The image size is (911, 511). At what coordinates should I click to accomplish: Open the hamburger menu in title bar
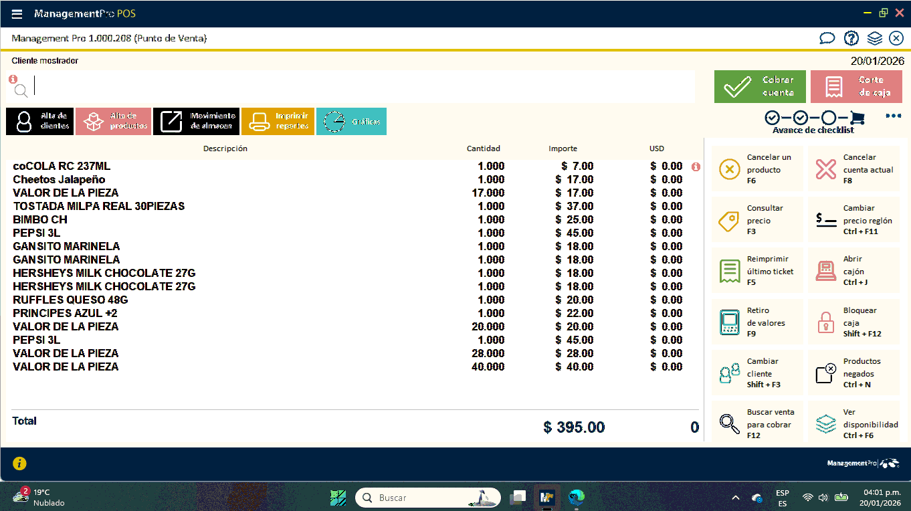click(17, 14)
